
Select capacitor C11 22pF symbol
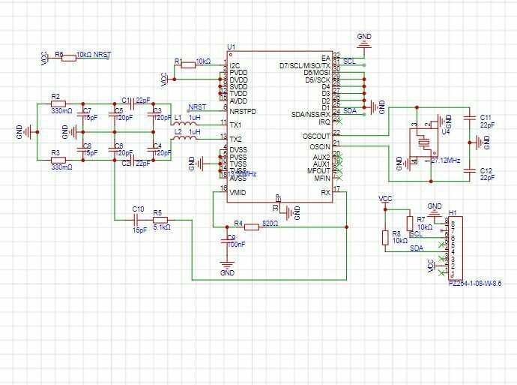click(x=470, y=118)
